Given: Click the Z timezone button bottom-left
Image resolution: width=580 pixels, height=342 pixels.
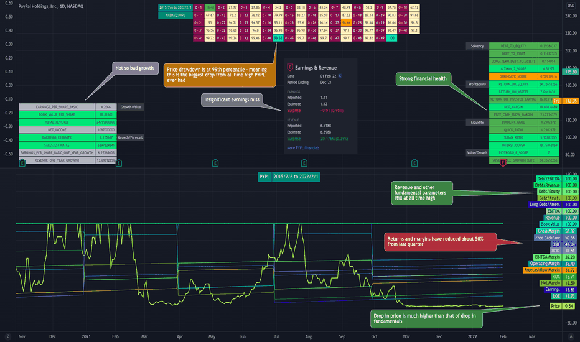Looking at the screenshot, I should pos(7,336).
